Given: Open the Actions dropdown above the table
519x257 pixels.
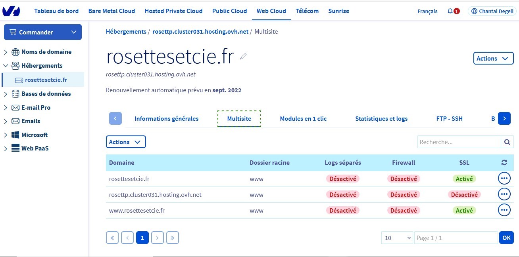Looking at the screenshot, I should tap(125, 142).
